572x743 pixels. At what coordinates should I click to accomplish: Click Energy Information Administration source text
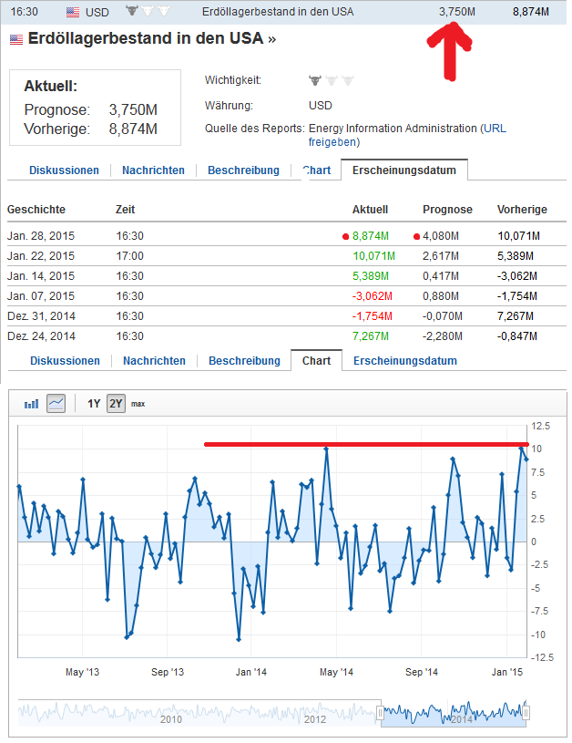(393, 129)
